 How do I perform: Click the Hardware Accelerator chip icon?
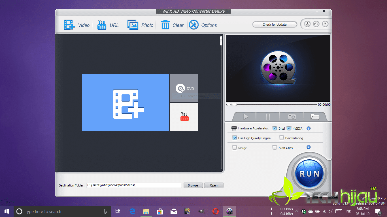234,128
